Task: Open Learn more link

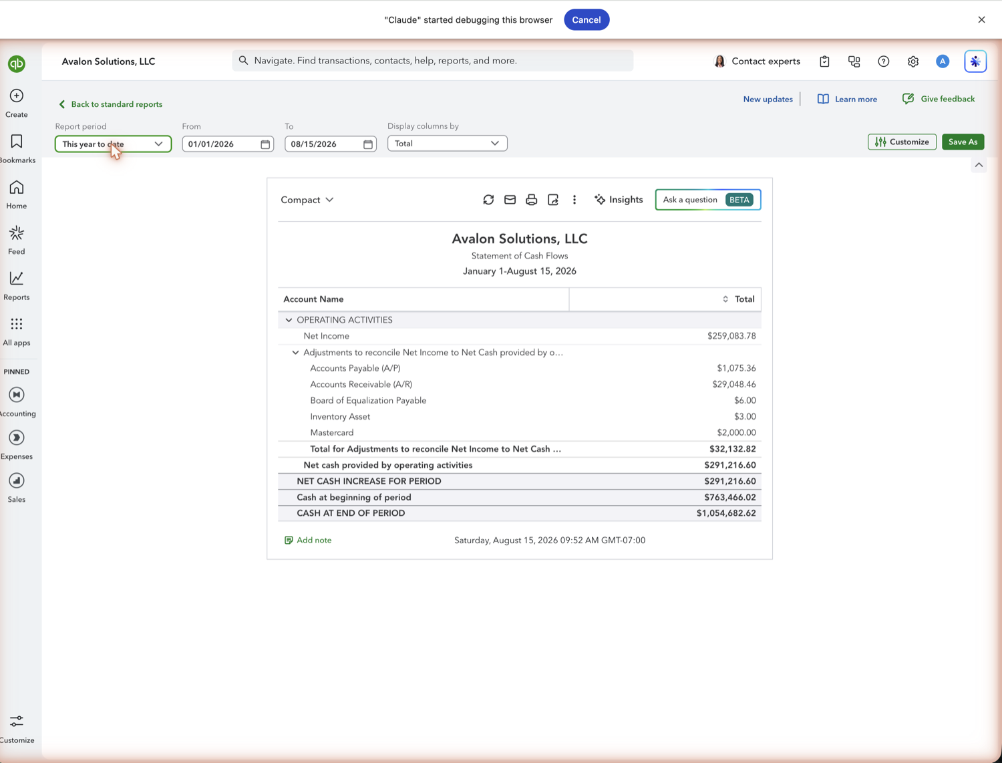Action: pyautogui.click(x=847, y=99)
